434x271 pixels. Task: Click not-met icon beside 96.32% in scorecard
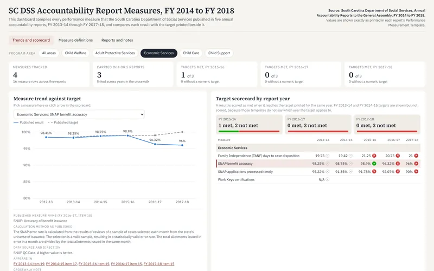398,164
